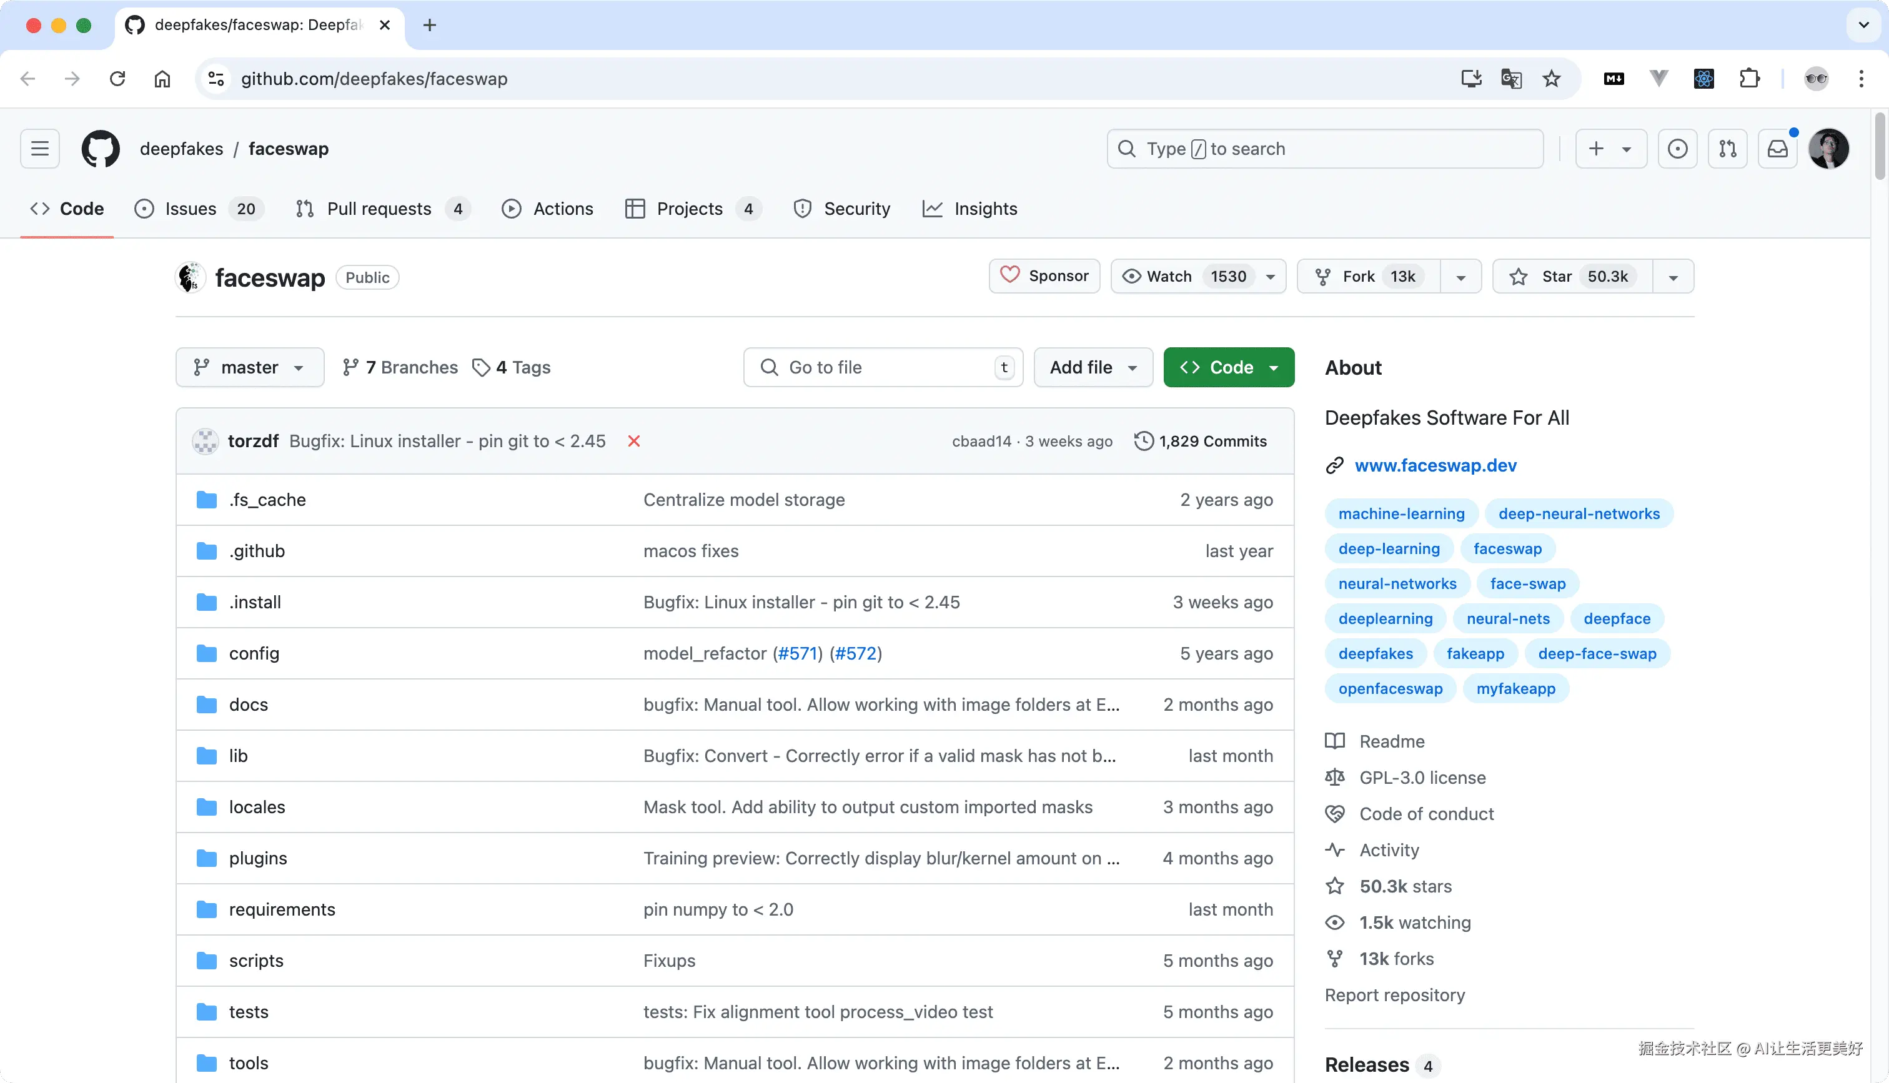Open the Activity link in About

[1389, 850]
